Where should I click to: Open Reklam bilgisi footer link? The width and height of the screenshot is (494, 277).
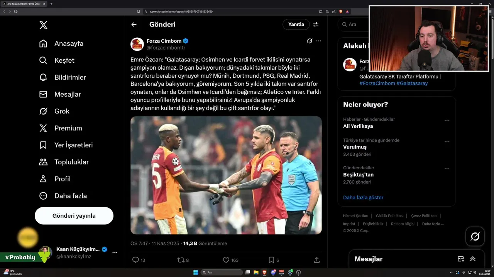pos(403,224)
